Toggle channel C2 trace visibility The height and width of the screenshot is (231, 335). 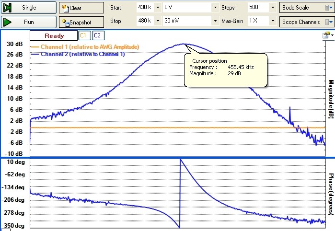[97, 35]
